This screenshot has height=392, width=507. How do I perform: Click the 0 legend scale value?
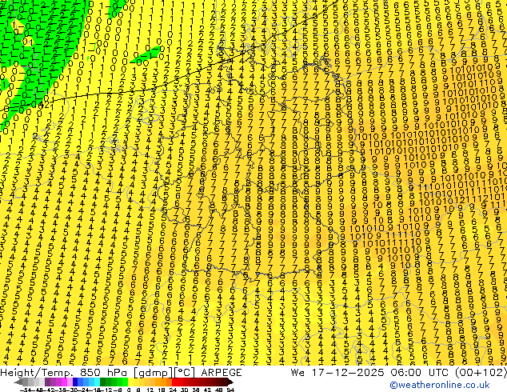[129, 390]
